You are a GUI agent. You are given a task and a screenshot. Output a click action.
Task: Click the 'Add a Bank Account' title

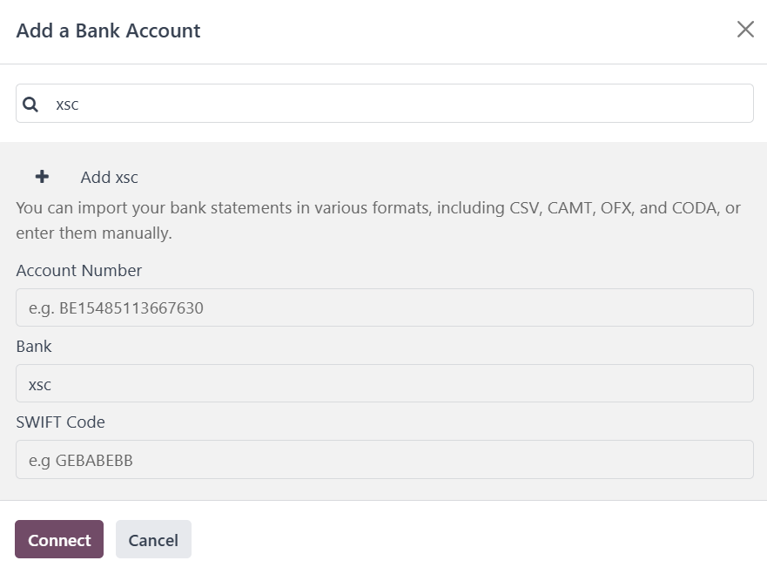108,30
